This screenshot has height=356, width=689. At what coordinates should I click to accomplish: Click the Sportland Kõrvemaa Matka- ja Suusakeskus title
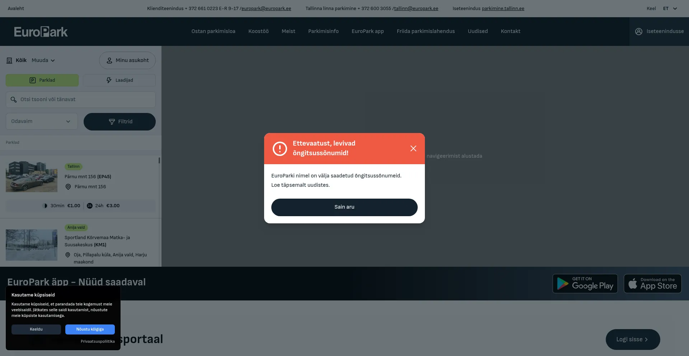click(97, 241)
